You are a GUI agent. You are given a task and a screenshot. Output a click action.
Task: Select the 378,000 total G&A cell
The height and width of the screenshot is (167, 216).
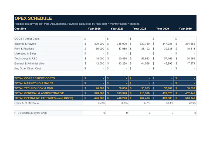tap(94, 93)
